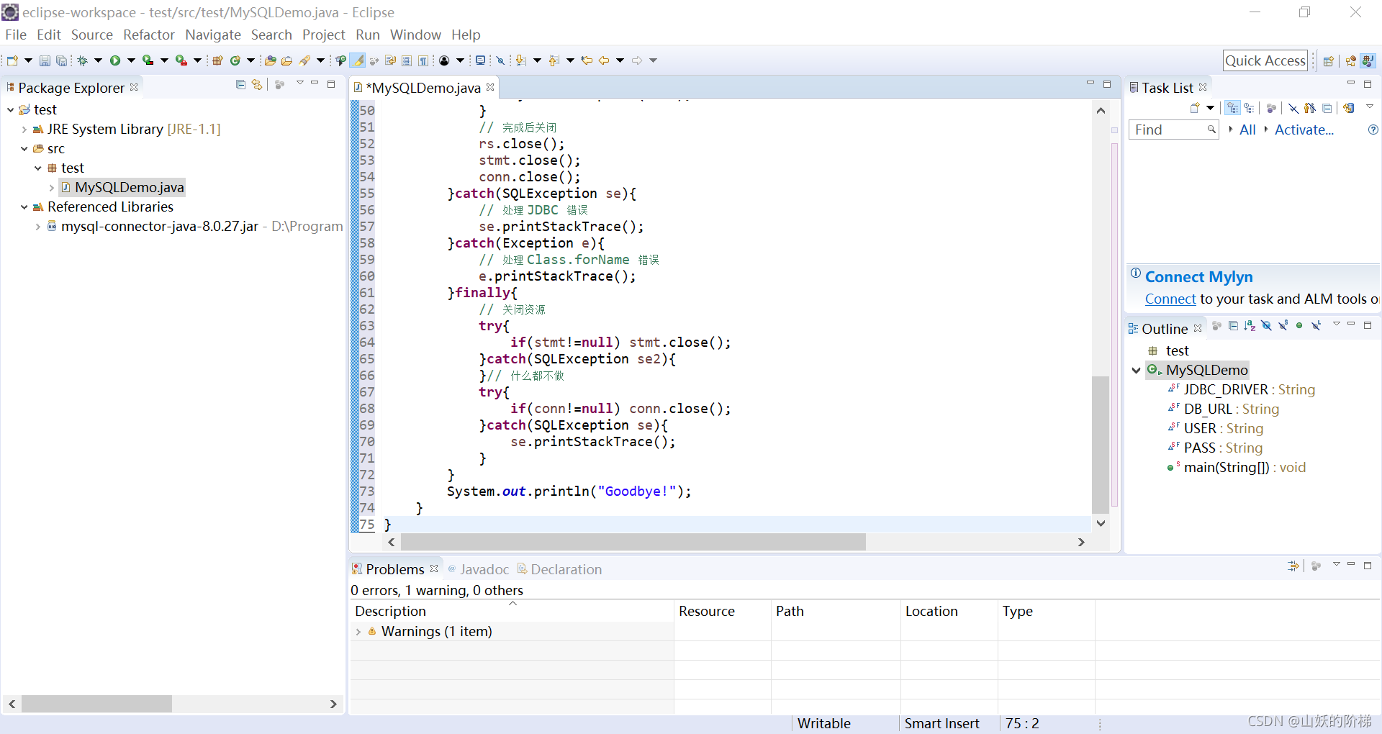
Task: Toggle Link with Editor in Package Explorer
Action: pyautogui.click(x=257, y=85)
